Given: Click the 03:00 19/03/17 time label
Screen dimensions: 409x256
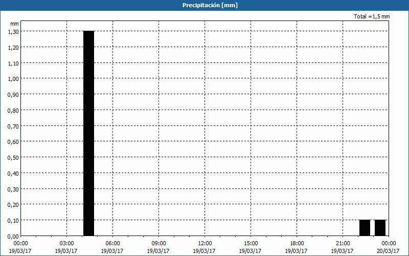Looking at the screenshot, I should (66, 247).
